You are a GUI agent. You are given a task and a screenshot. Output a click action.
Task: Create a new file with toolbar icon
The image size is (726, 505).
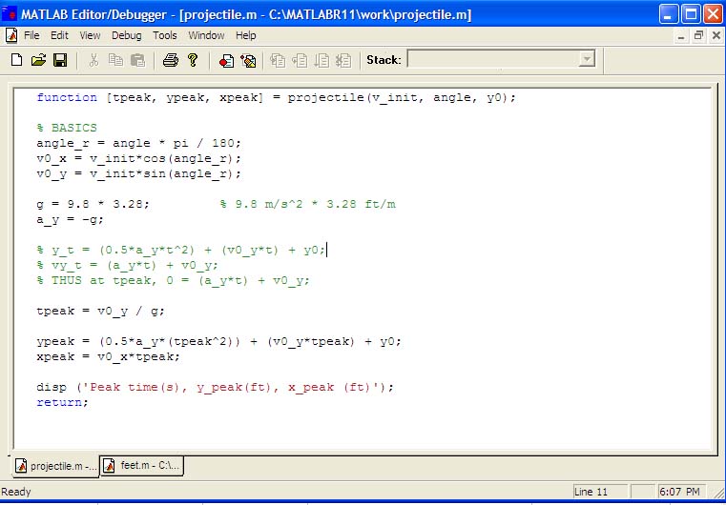(16, 60)
